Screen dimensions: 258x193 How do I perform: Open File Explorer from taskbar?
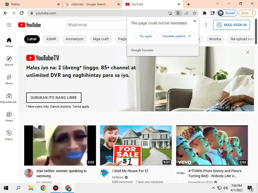[31, 188]
